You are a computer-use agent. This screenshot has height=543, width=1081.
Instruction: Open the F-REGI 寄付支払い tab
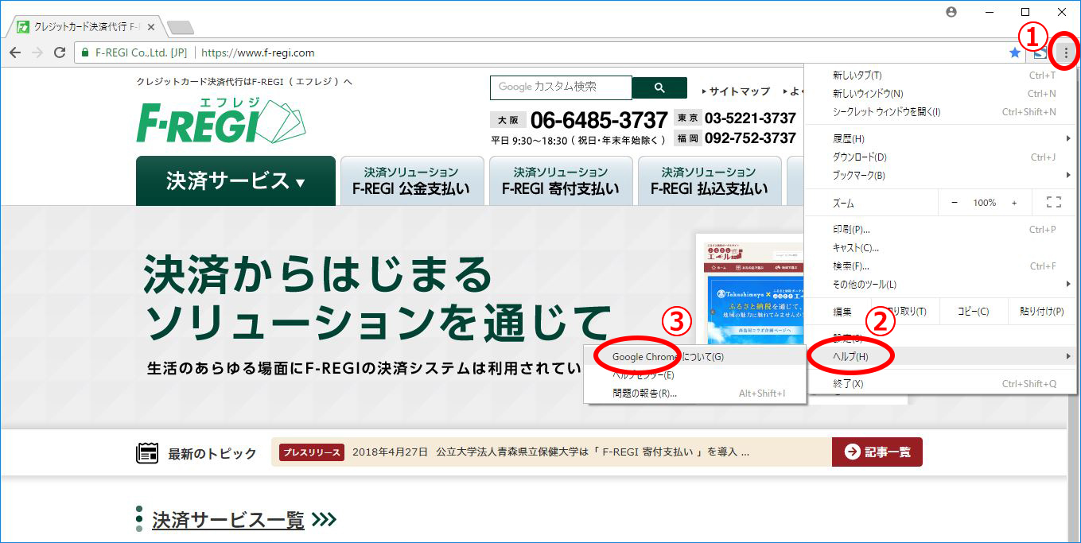coord(561,181)
